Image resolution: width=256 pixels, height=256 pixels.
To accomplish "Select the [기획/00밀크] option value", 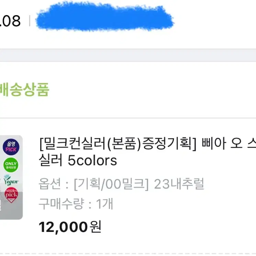I will [x=111, y=185].
